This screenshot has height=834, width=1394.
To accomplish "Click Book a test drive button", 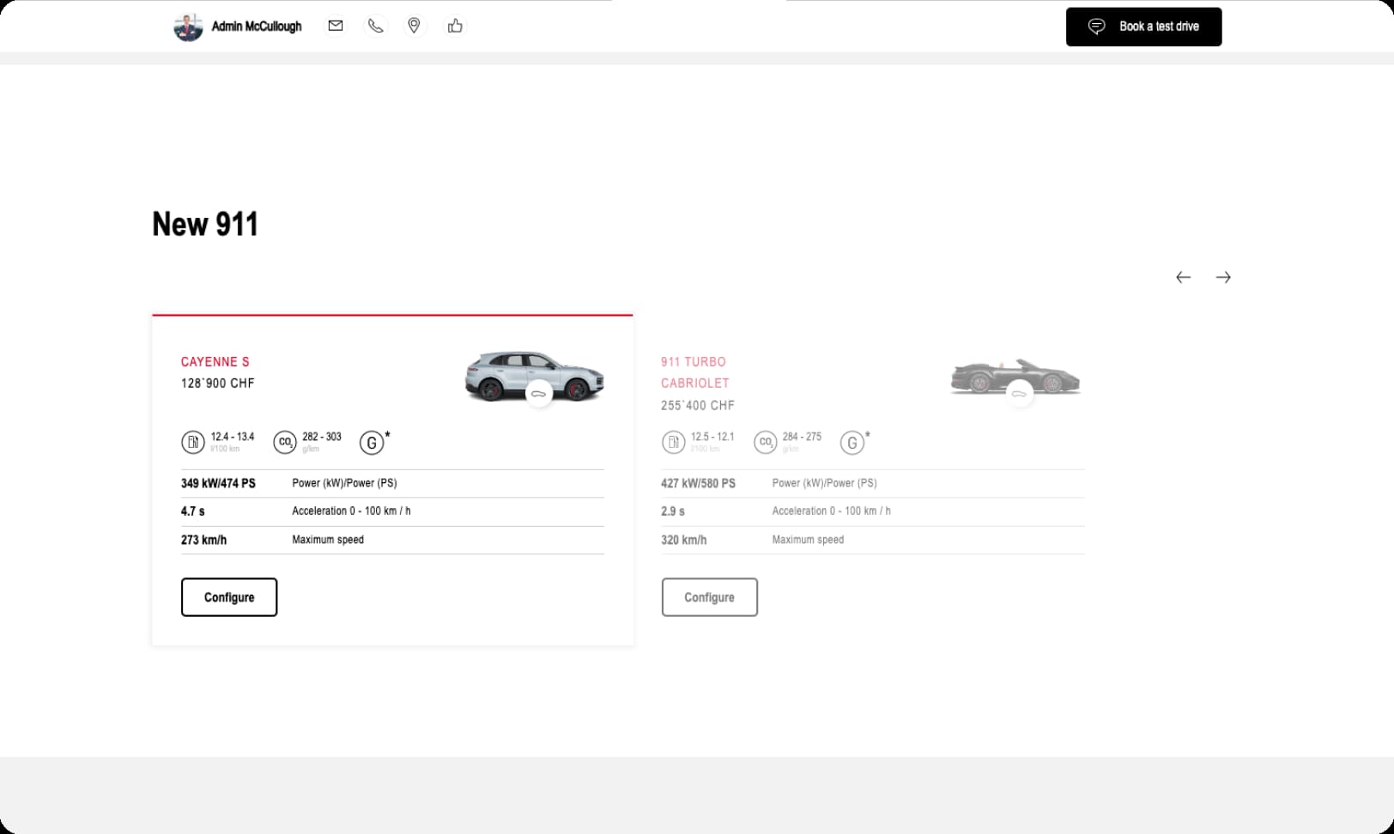I will (1143, 27).
